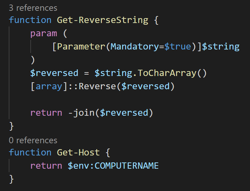The height and width of the screenshot is (191, 250).
Task: Open the '3 references' CodeLens link
Action: [x=33, y=8]
